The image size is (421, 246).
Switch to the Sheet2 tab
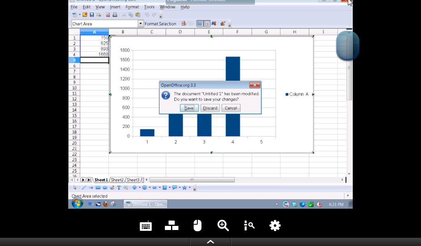(x=117, y=180)
